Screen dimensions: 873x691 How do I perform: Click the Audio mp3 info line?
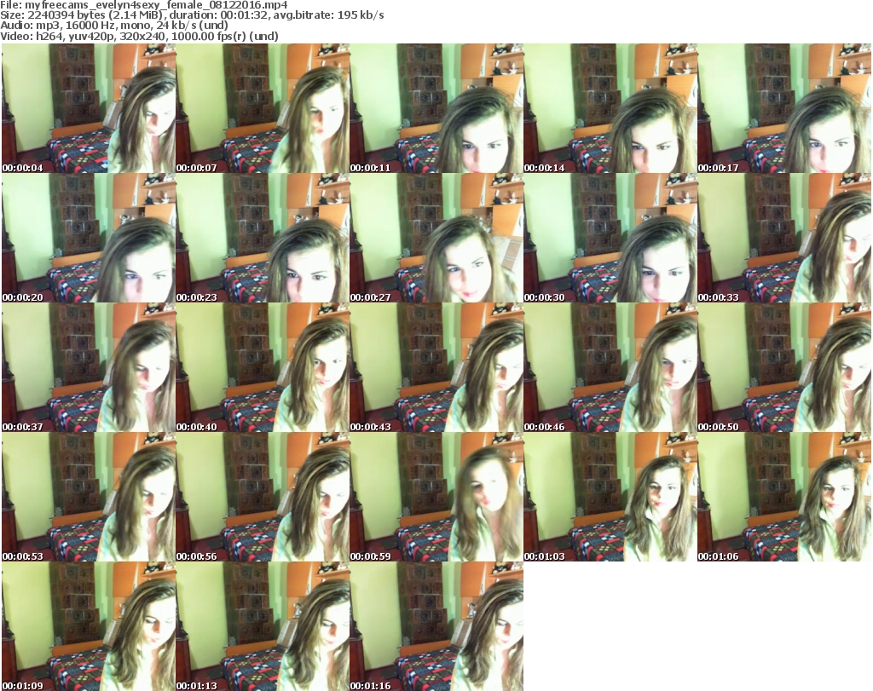tap(115, 26)
